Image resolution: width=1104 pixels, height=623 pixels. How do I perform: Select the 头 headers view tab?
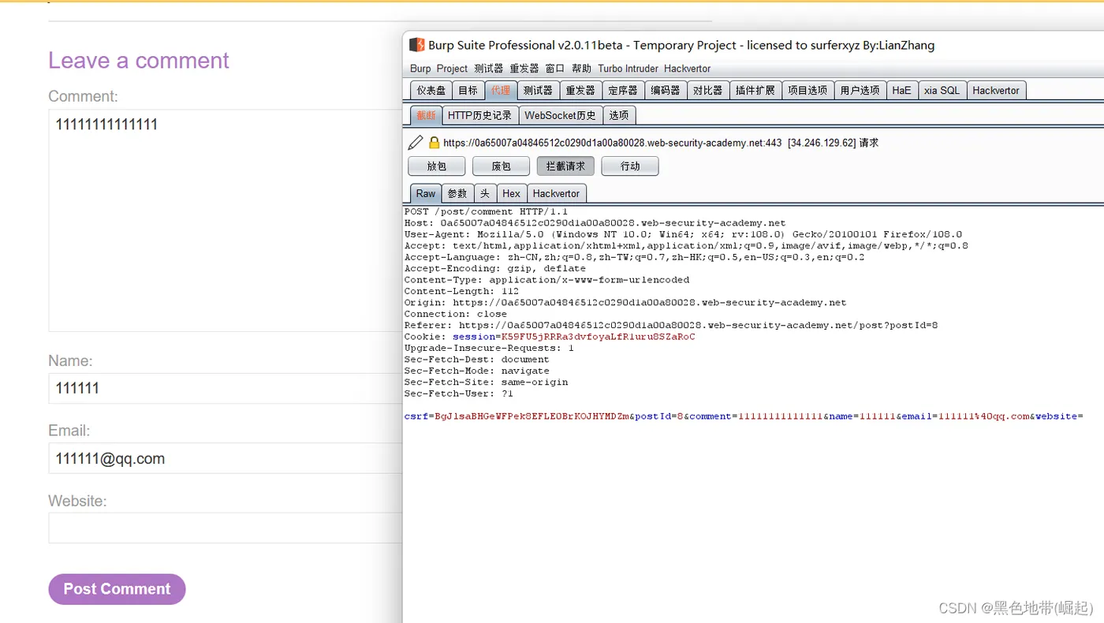485,193
